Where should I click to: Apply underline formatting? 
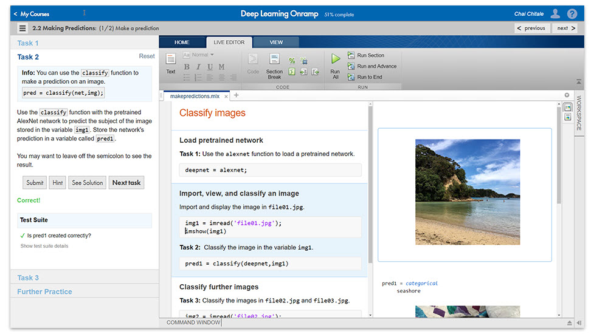click(210, 67)
